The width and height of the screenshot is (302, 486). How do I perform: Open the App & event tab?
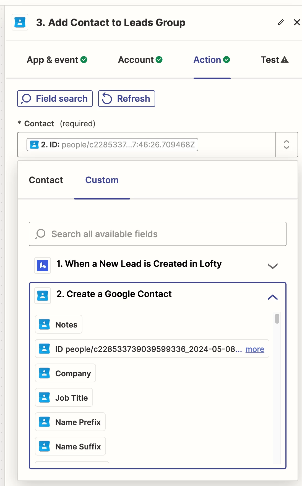coord(57,60)
